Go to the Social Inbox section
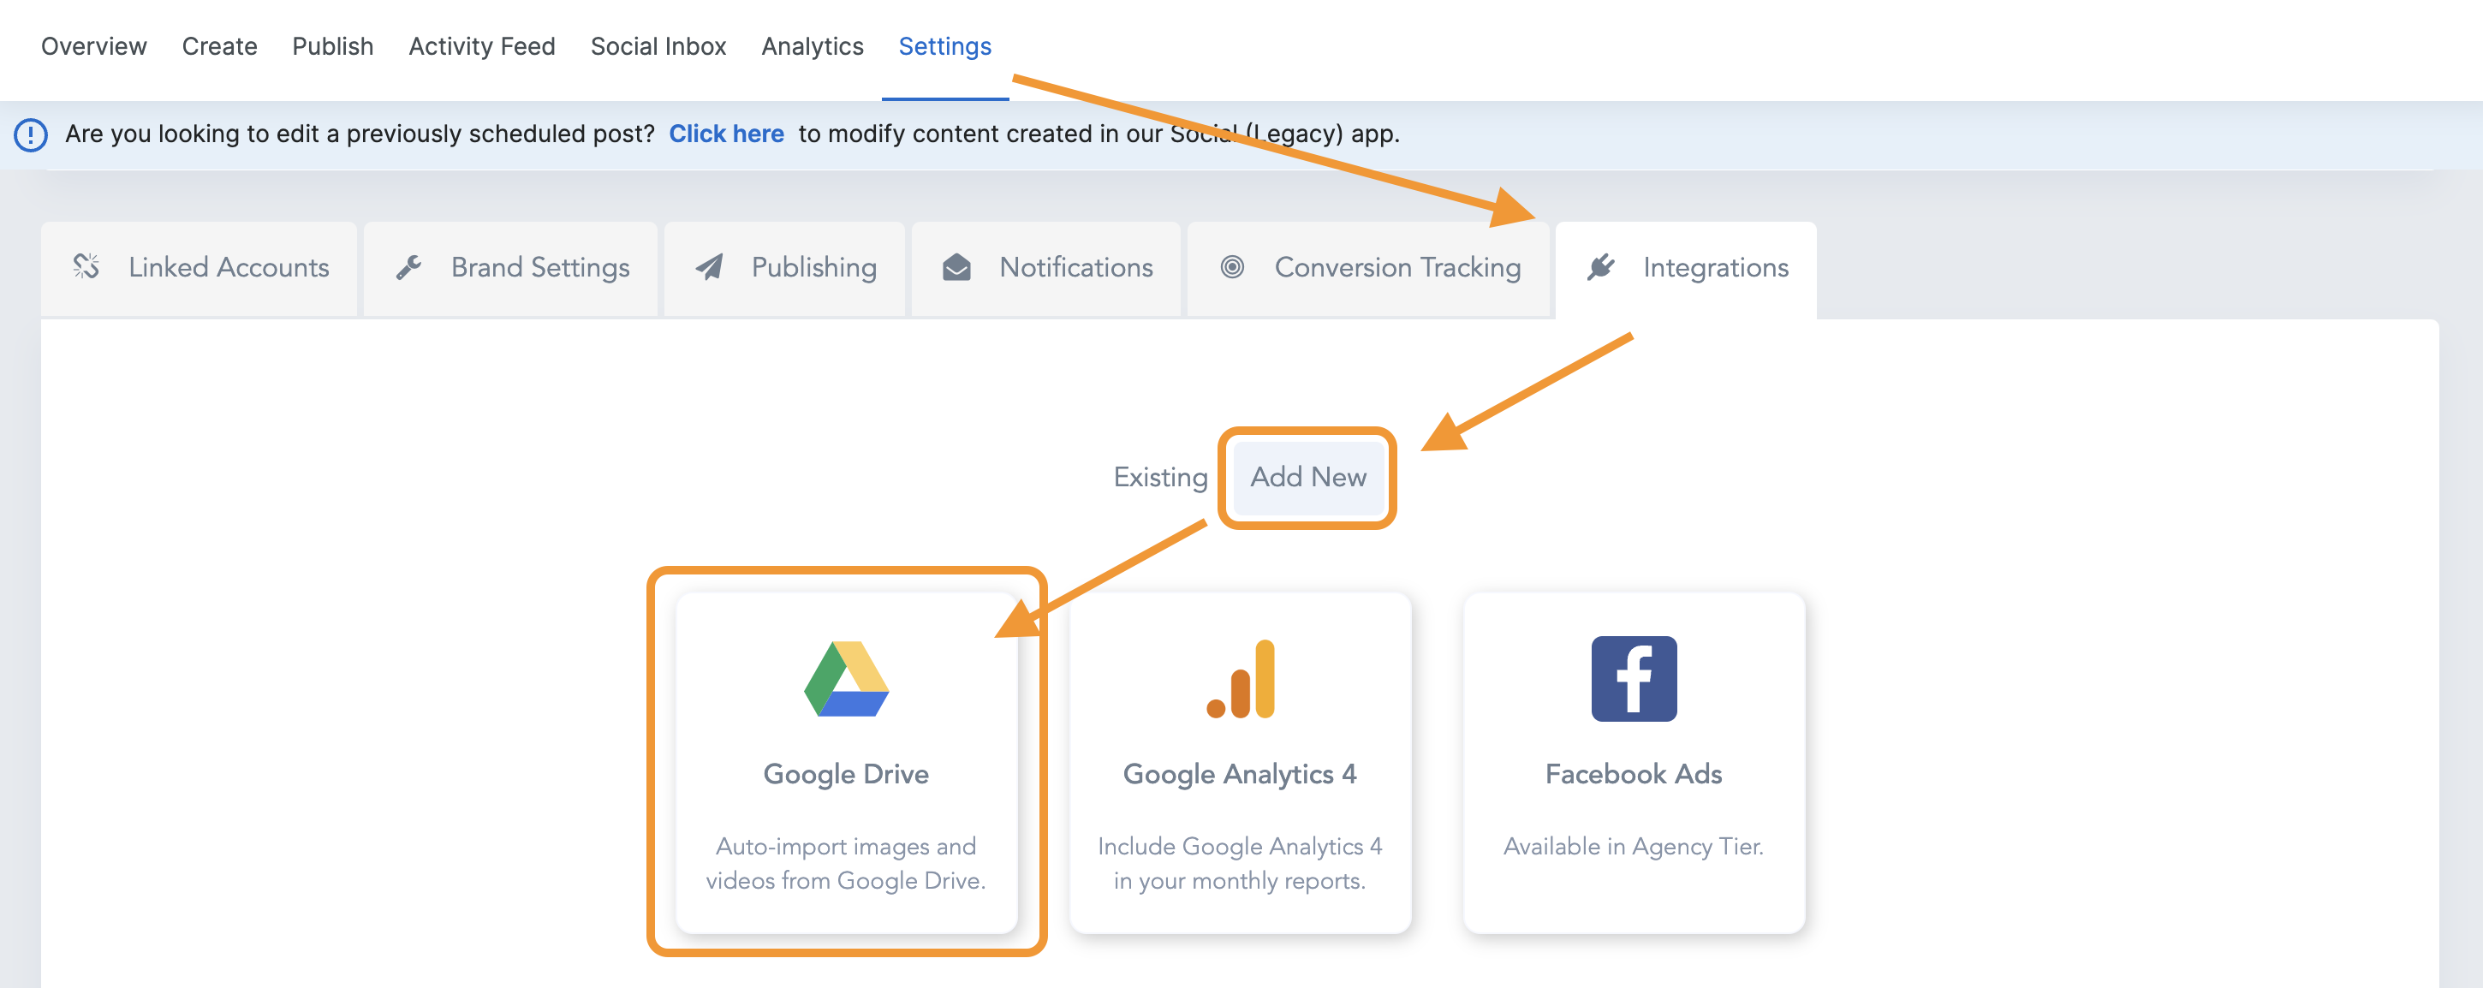The height and width of the screenshot is (988, 2483). (x=658, y=46)
